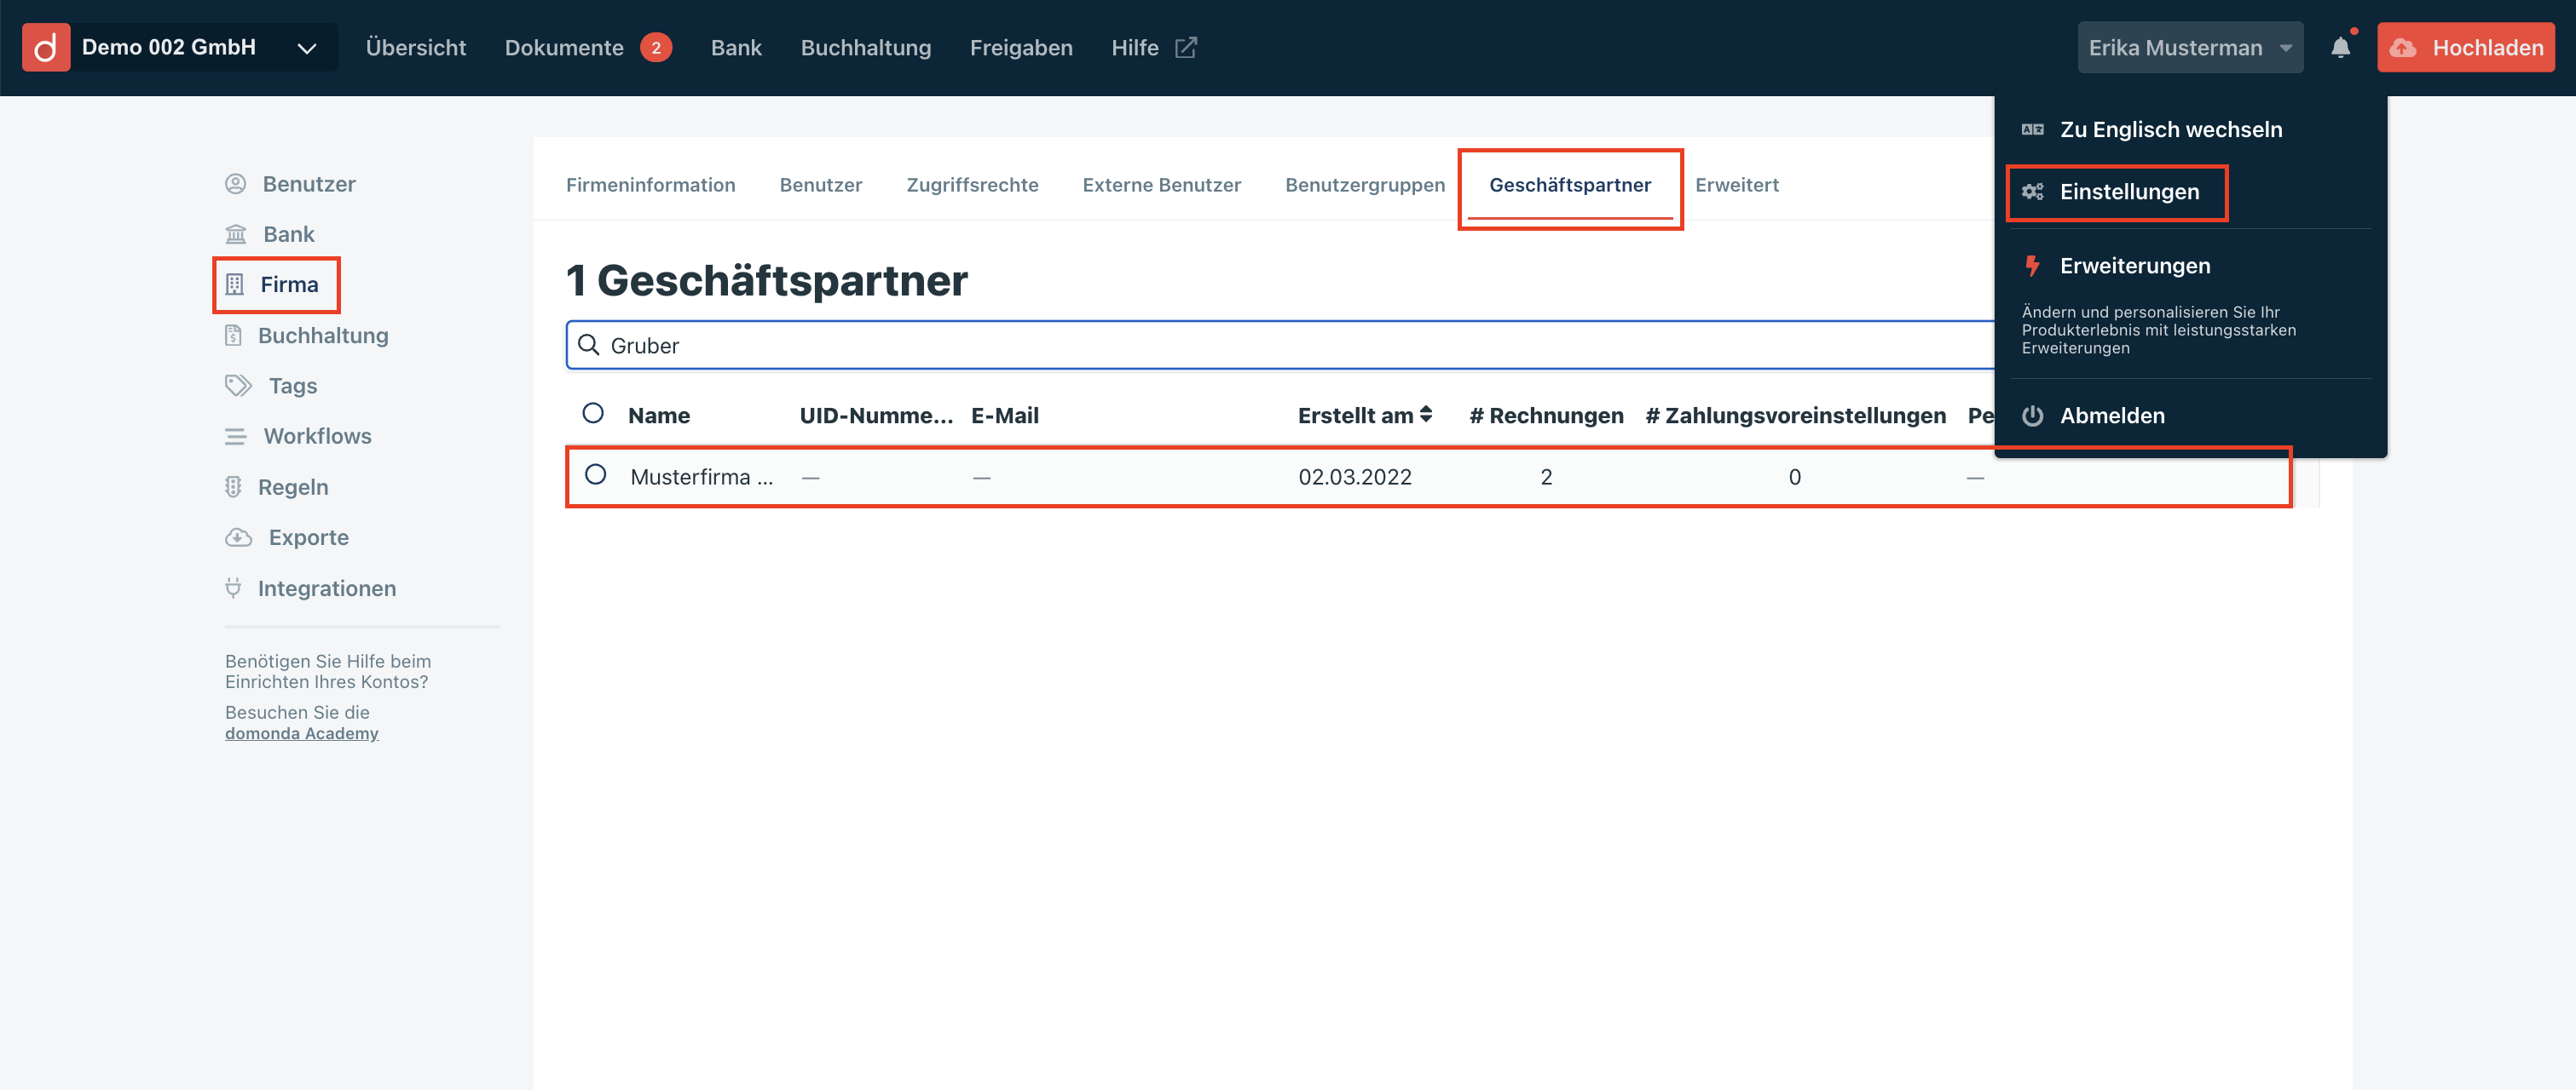Click the Tags label icon
This screenshot has height=1090, width=2576.
click(x=238, y=386)
